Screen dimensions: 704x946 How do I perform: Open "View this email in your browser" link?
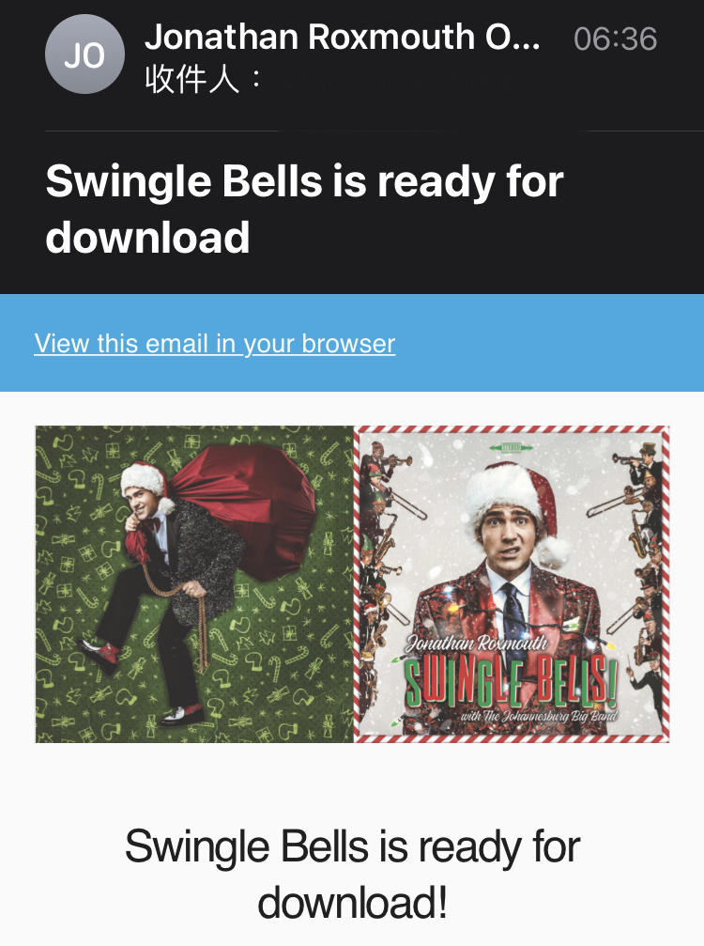[215, 343]
